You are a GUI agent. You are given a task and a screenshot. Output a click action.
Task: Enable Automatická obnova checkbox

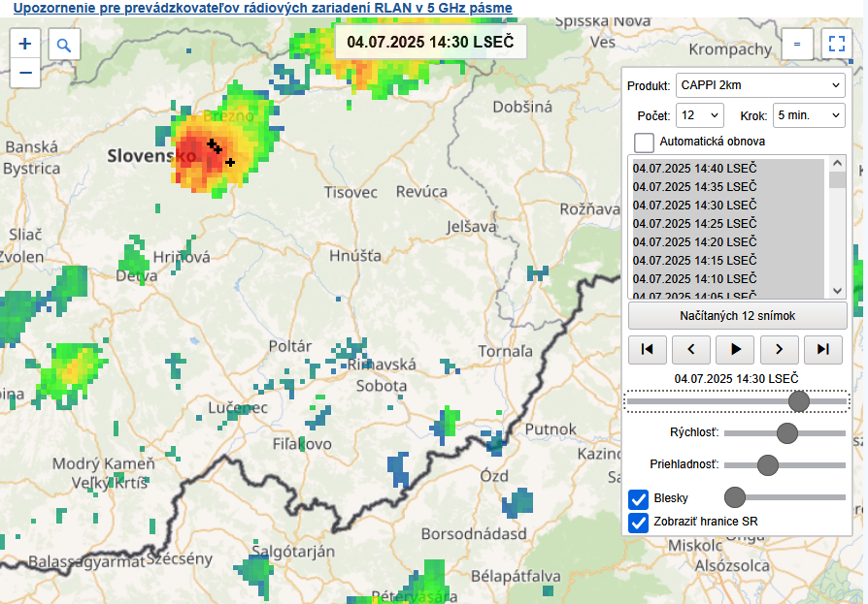[x=644, y=142]
